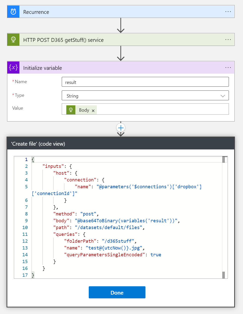Image resolution: width=243 pixels, height=314 pixels.
Task: Click the code editor top scrollbar thumb
Action: tap(224, 160)
